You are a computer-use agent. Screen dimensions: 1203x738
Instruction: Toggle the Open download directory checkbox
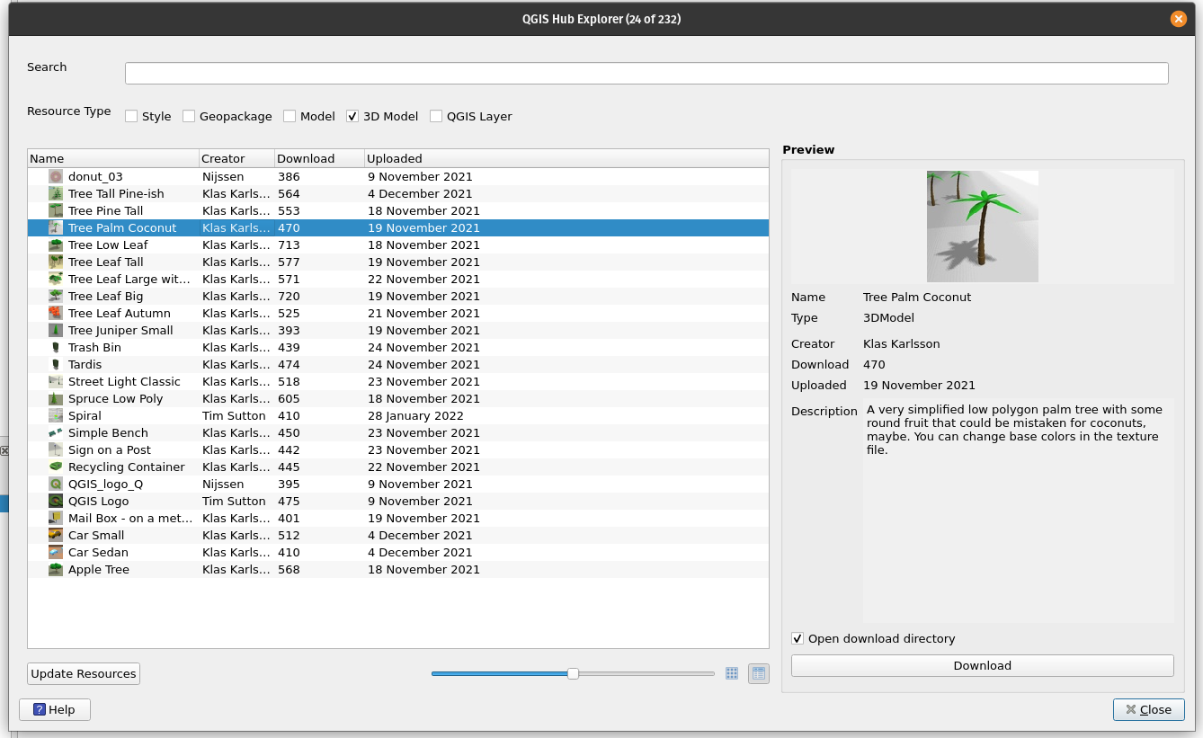click(x=798, y=638)
